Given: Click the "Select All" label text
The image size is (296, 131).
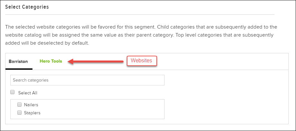Looking at the screenshot, I should click(28, 93).
